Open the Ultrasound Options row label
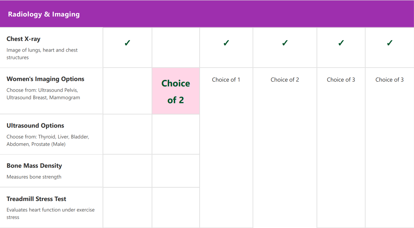This screenshot has height=228, width=414. tap(35, 126)
